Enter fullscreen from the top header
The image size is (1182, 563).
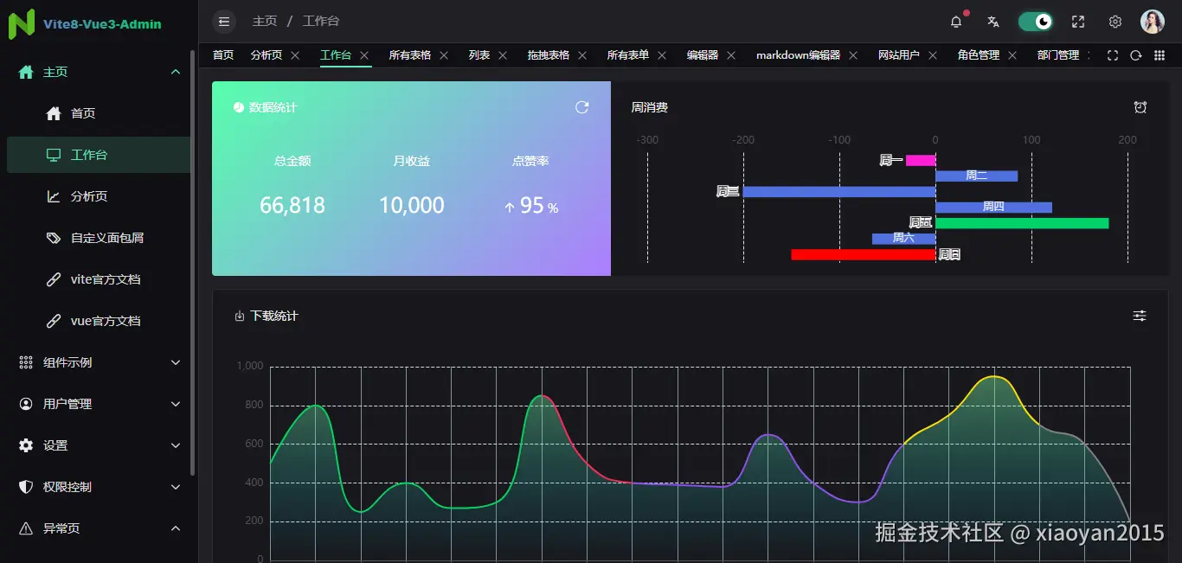1078,22
